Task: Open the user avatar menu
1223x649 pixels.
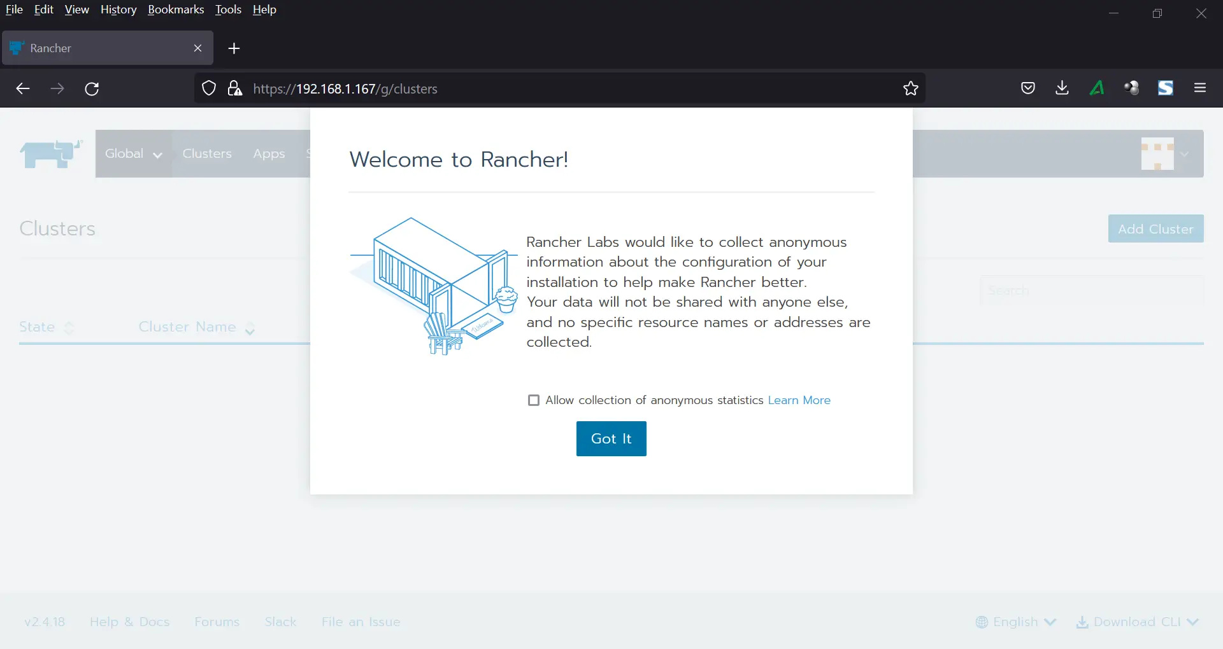Action: click(1157, 153)
